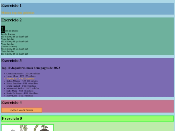Viewport: 175px width, 131px height.
Task: Select the 'Exercício 4' heading
Action: (11, 103)
